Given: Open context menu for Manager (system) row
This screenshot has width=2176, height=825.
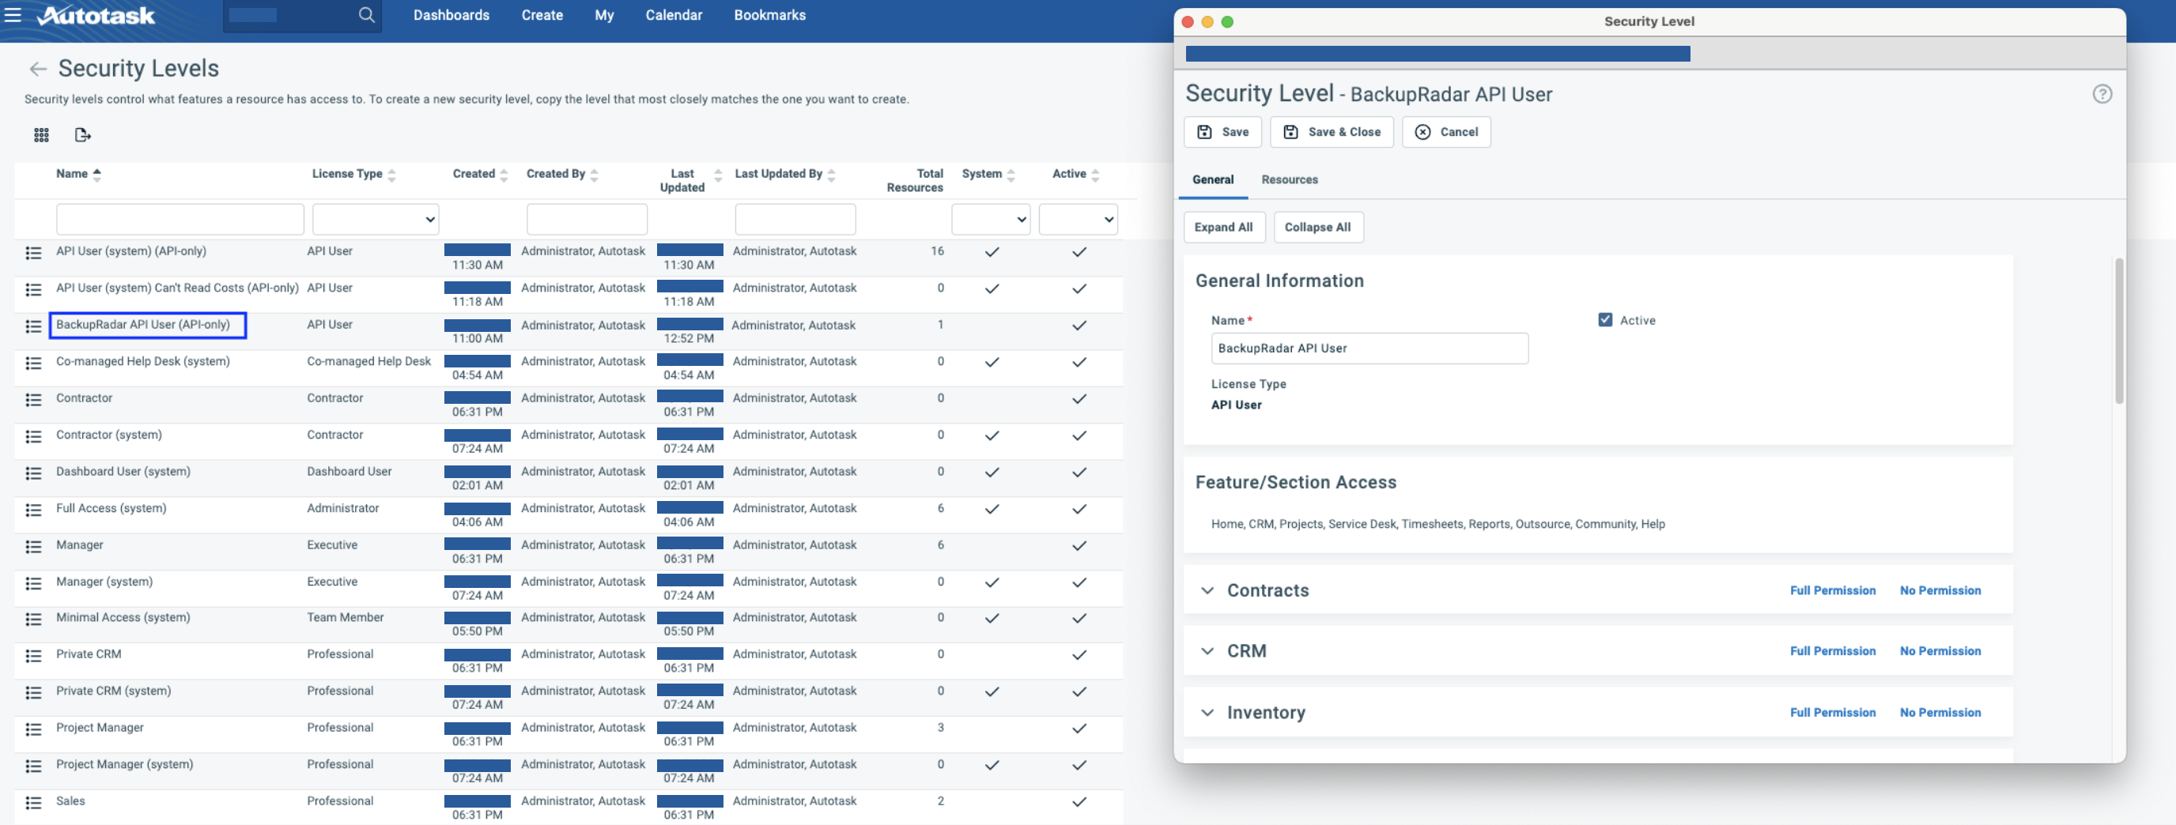Looking at the screenshot, I should point(34,583).
